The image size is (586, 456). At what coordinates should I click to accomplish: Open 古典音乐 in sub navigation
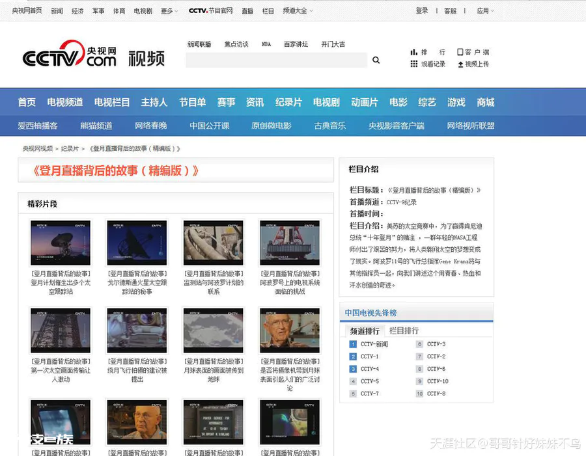330,126
